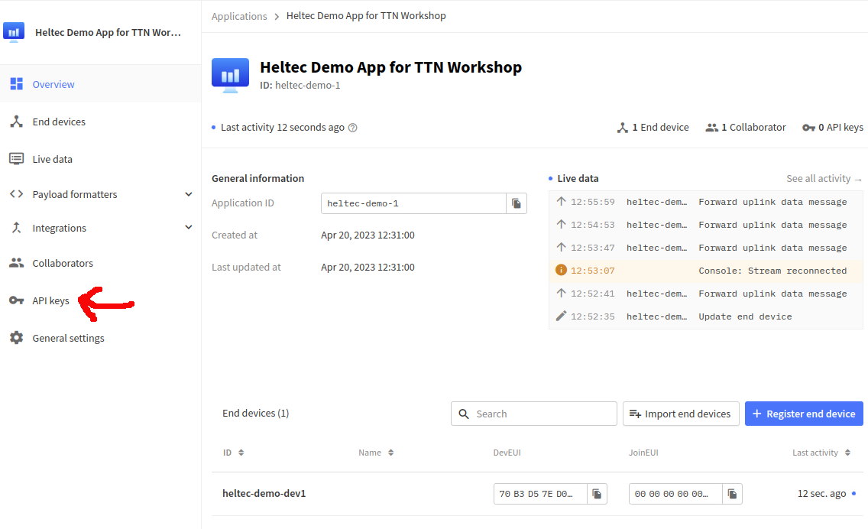Click the Payload formatters code icon
The height and width of the screenshot is (529, 868).
[x=17, y=194]
